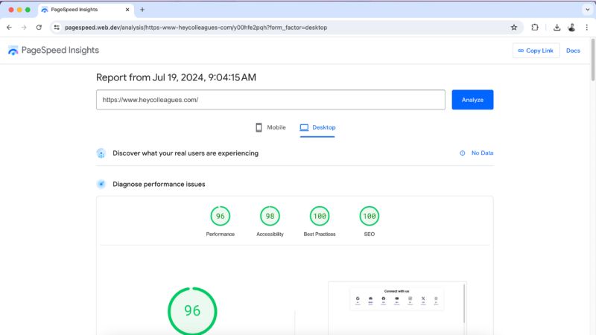The height and width of the screenshot is (335, 596).
Task: Click the browser back arrow
Action: pos(9,28)
